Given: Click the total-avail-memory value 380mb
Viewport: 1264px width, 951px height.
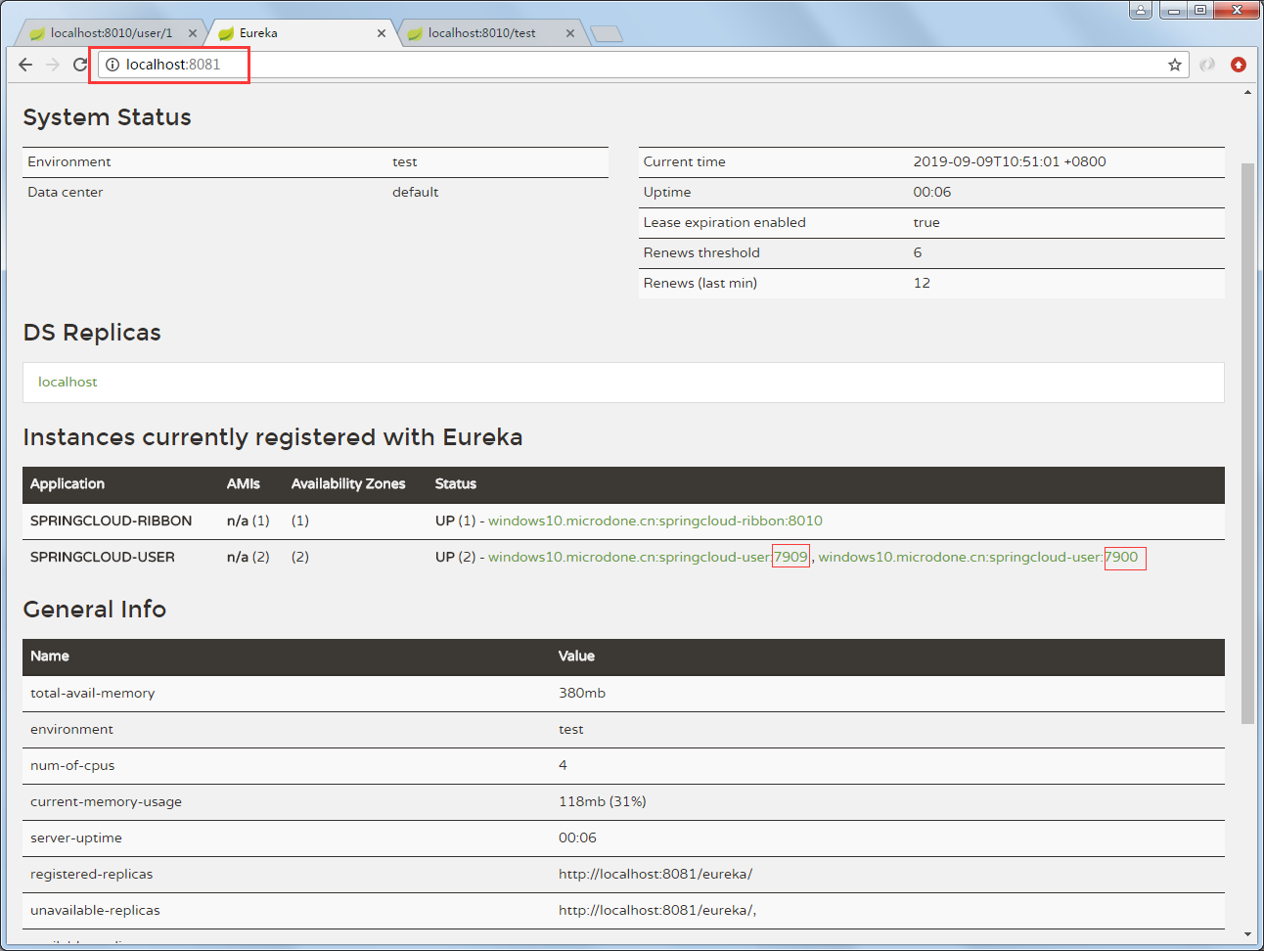Looking at the screenshot, I should pos(582,694).
